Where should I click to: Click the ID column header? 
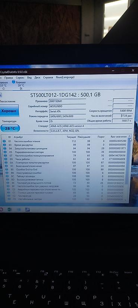pyautogui.click(x=10, y=137)
